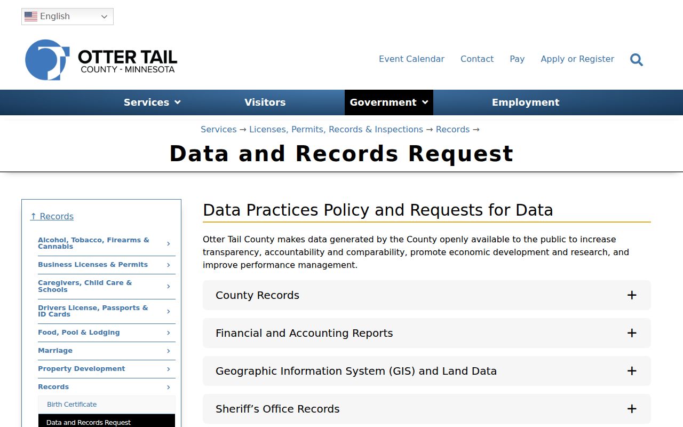
Task: Open Birth Certificate in the sidebar
Action: click(x=107, y=405)
